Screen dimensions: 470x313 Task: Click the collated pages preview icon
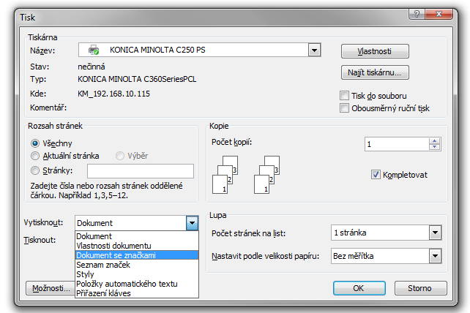[x=225, y=173]
